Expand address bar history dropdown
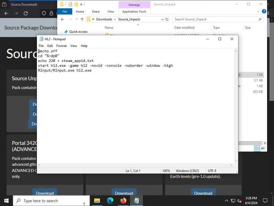 pos(162,19)
